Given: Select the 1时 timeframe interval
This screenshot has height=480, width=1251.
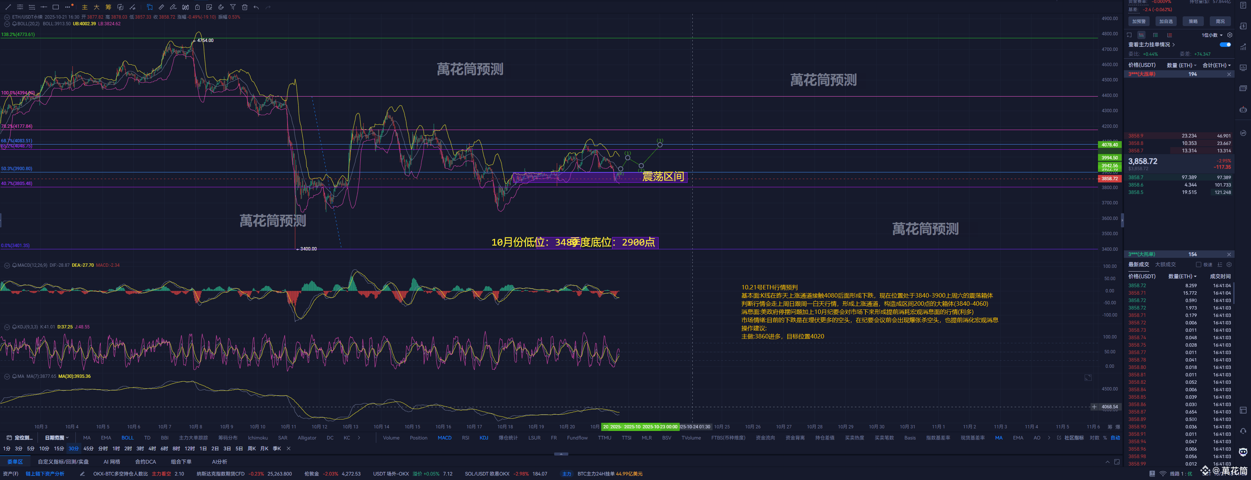Looking at the screenshot, I should pos(116,448).
